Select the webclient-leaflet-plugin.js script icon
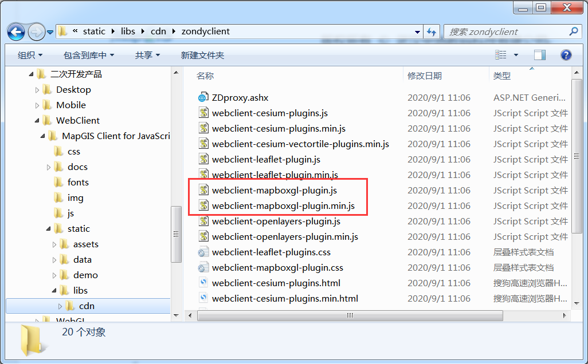Screen dimensions: 588x364 point(203,159)
